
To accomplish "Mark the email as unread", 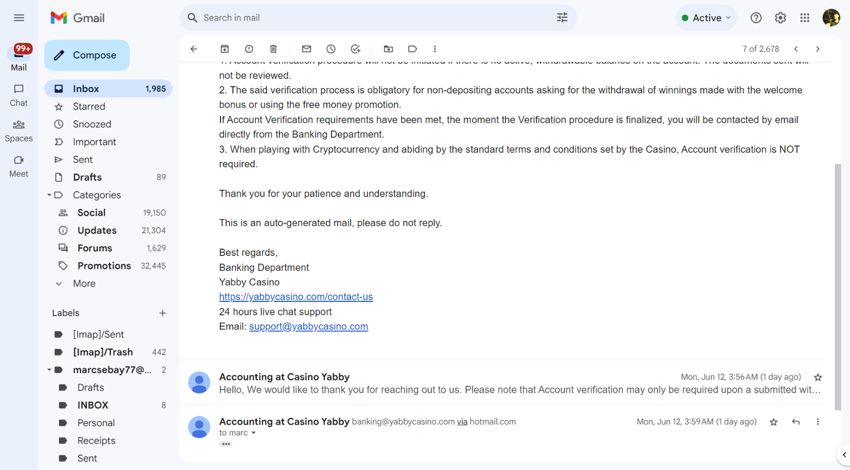I will 307,49.
